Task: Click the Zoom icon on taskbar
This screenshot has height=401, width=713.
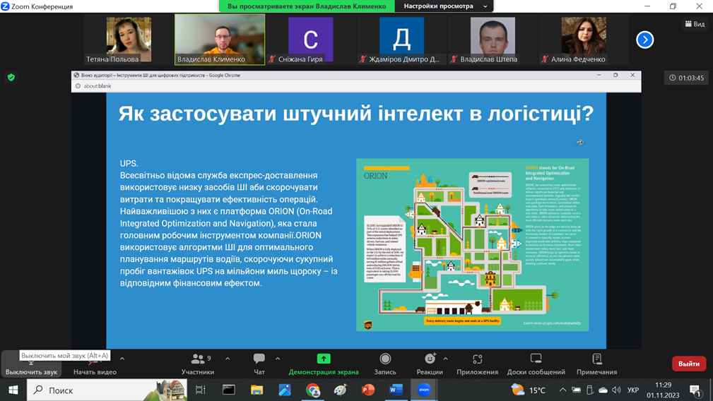Action: tap(424, 390)
